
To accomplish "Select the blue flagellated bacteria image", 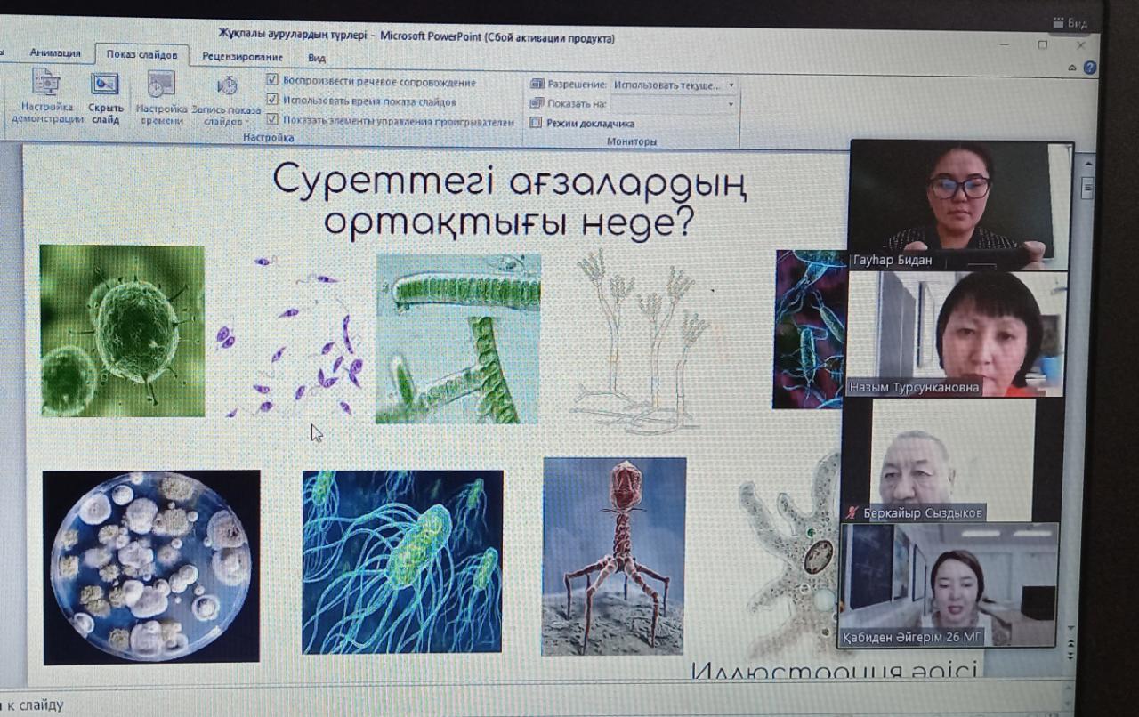I will pyautogui.click(x=402, y=562).
